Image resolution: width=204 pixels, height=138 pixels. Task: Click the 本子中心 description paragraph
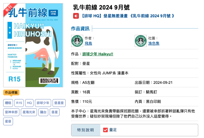pyautogui.click(x=133, y=114)
